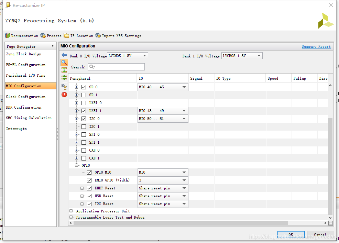This screenshot has width=339, height=243.
Task: Open the UART 1 MIO 48..49 dropdown
Action: point(163,111)
